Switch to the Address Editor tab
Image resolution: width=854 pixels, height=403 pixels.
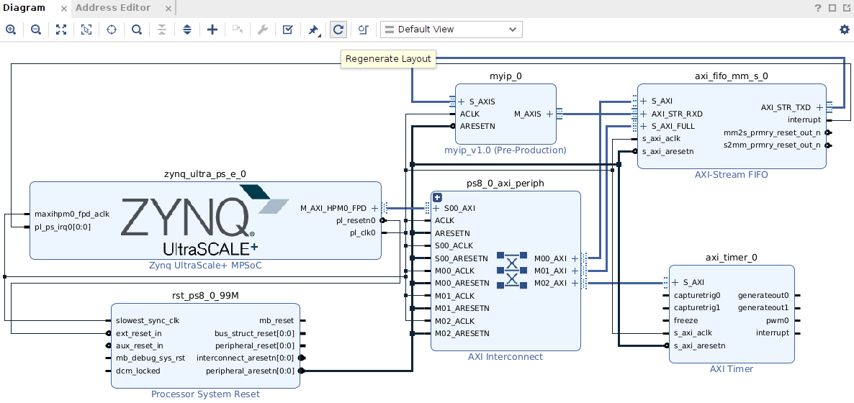coord(113,8)
